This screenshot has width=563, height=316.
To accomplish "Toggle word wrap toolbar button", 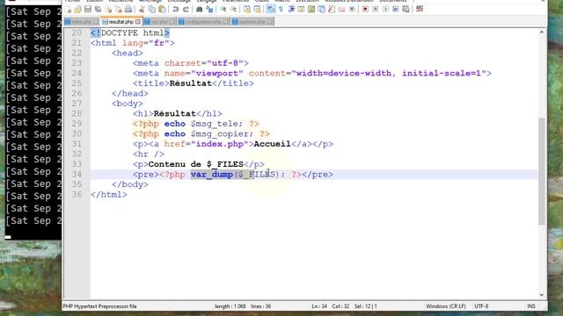I will coord(270,10).
